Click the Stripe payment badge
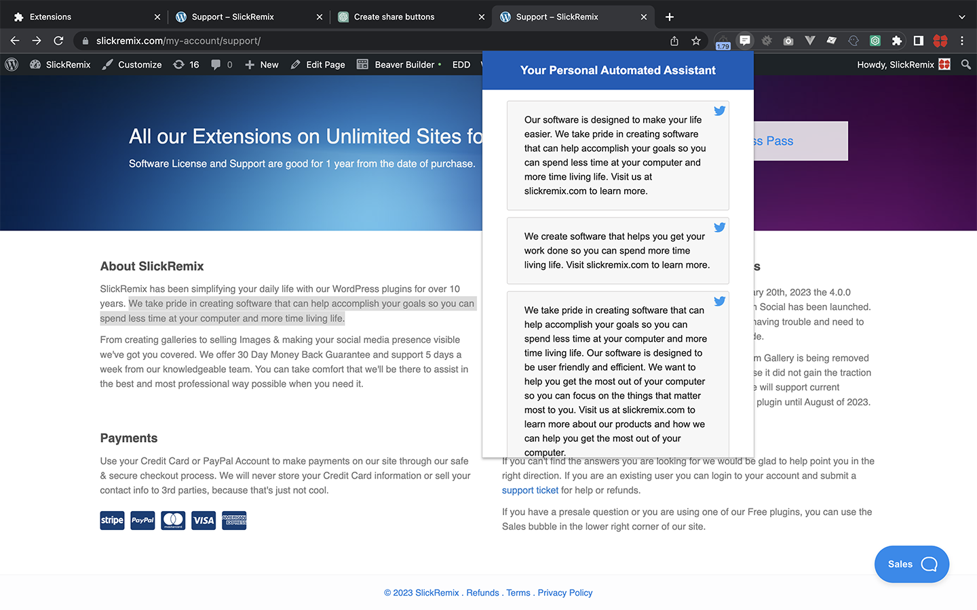This screenshot has height=610, width=977. [112, 521]
